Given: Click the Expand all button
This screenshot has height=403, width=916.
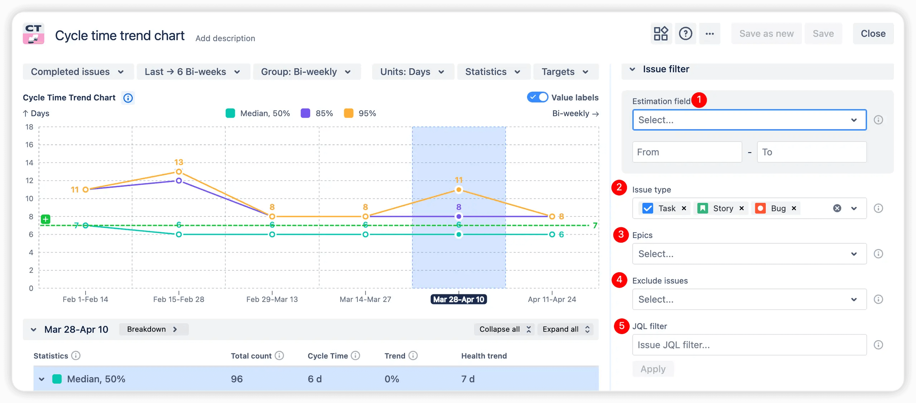Looking at the screenshot, I should pyautogui.click(x=566, y=329).
